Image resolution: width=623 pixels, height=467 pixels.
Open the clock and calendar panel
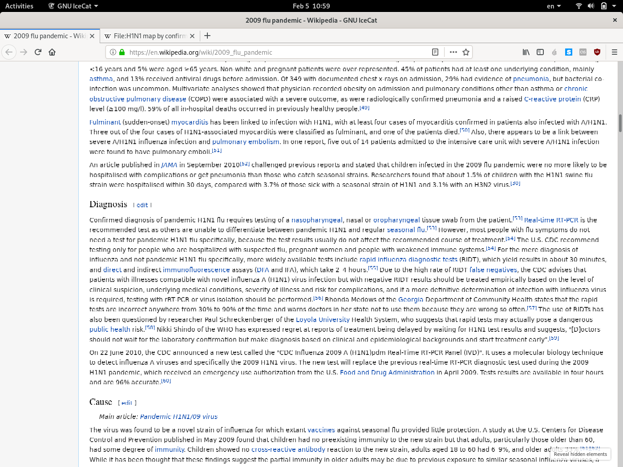coord(311,6)
